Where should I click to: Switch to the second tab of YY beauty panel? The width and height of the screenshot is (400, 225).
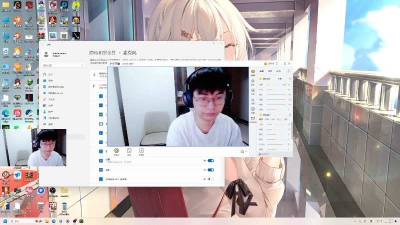tap(270, 71)
